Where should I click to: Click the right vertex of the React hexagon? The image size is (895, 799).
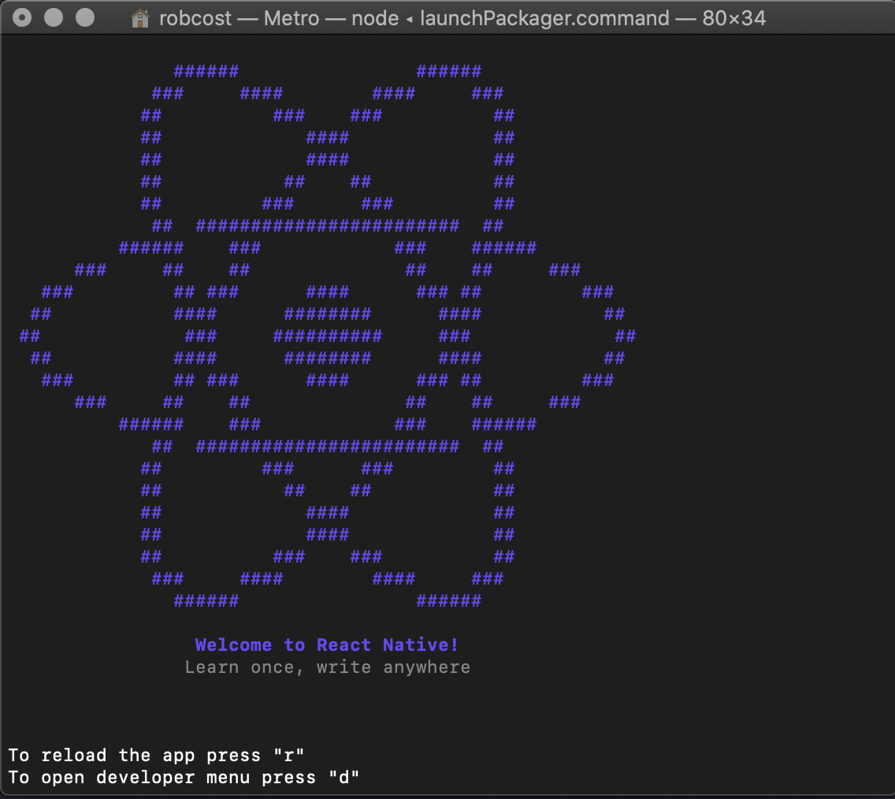click(x=626, y=335)
